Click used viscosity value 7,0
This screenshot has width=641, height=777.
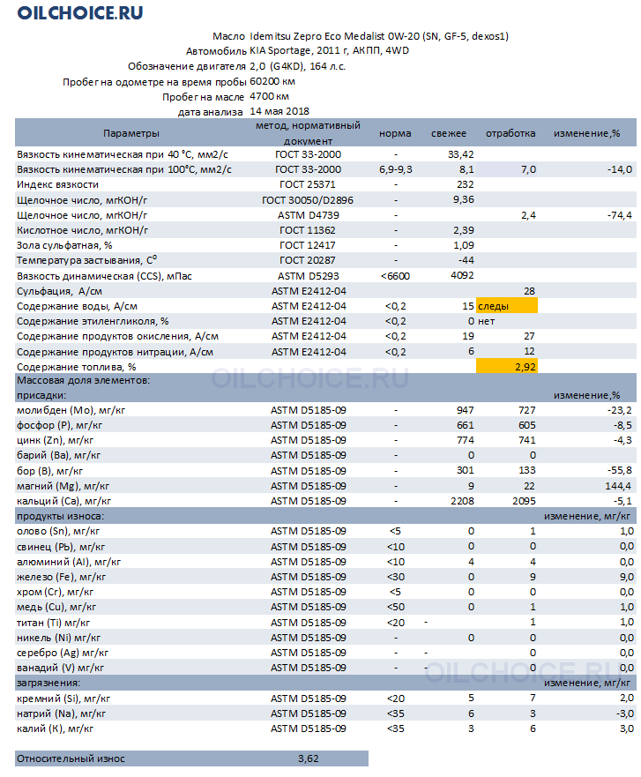(x=528, y=169)
